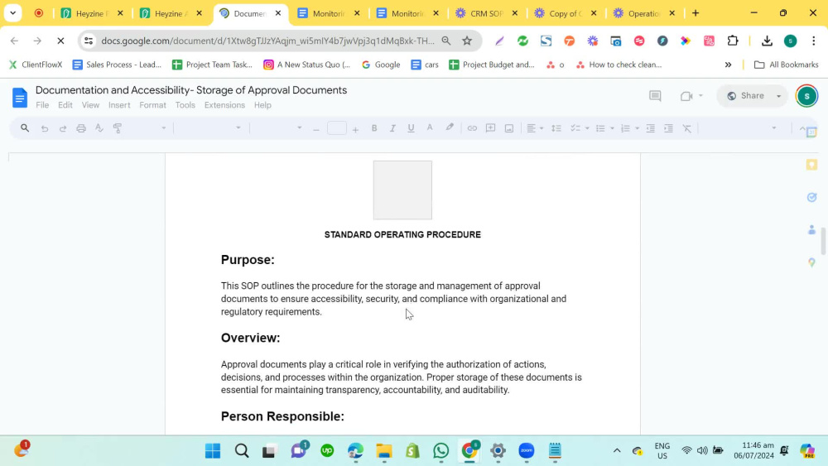Start a meeting with the camera icon

pos(686,96)
